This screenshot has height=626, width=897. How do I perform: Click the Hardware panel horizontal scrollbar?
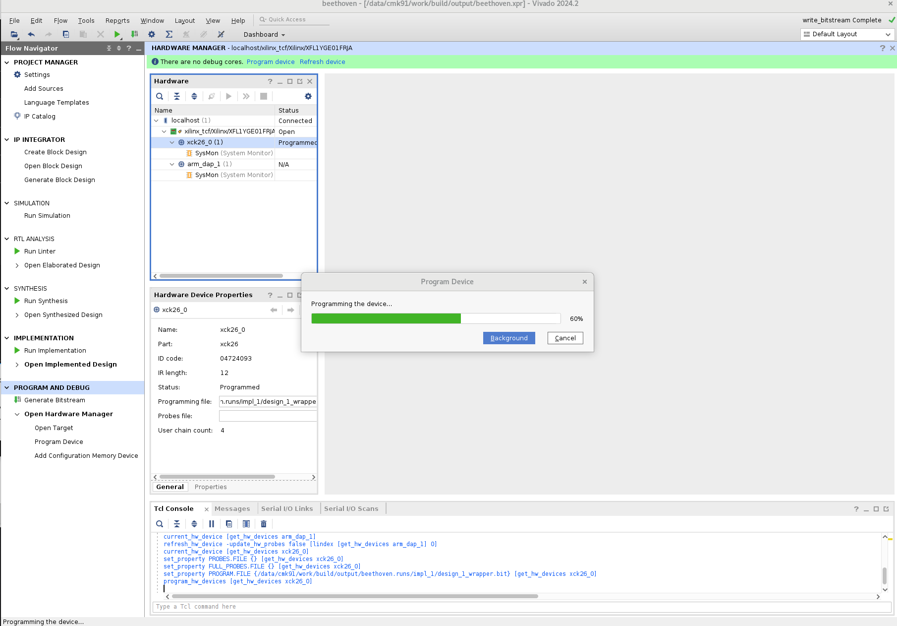222,276
